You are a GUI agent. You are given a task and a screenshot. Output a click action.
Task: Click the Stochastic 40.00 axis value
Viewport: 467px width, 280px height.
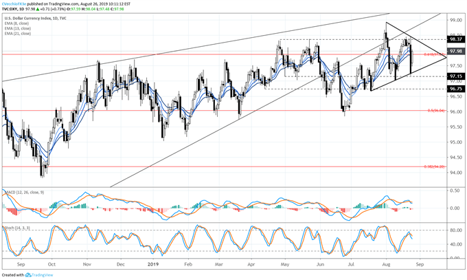pos(456,244)
